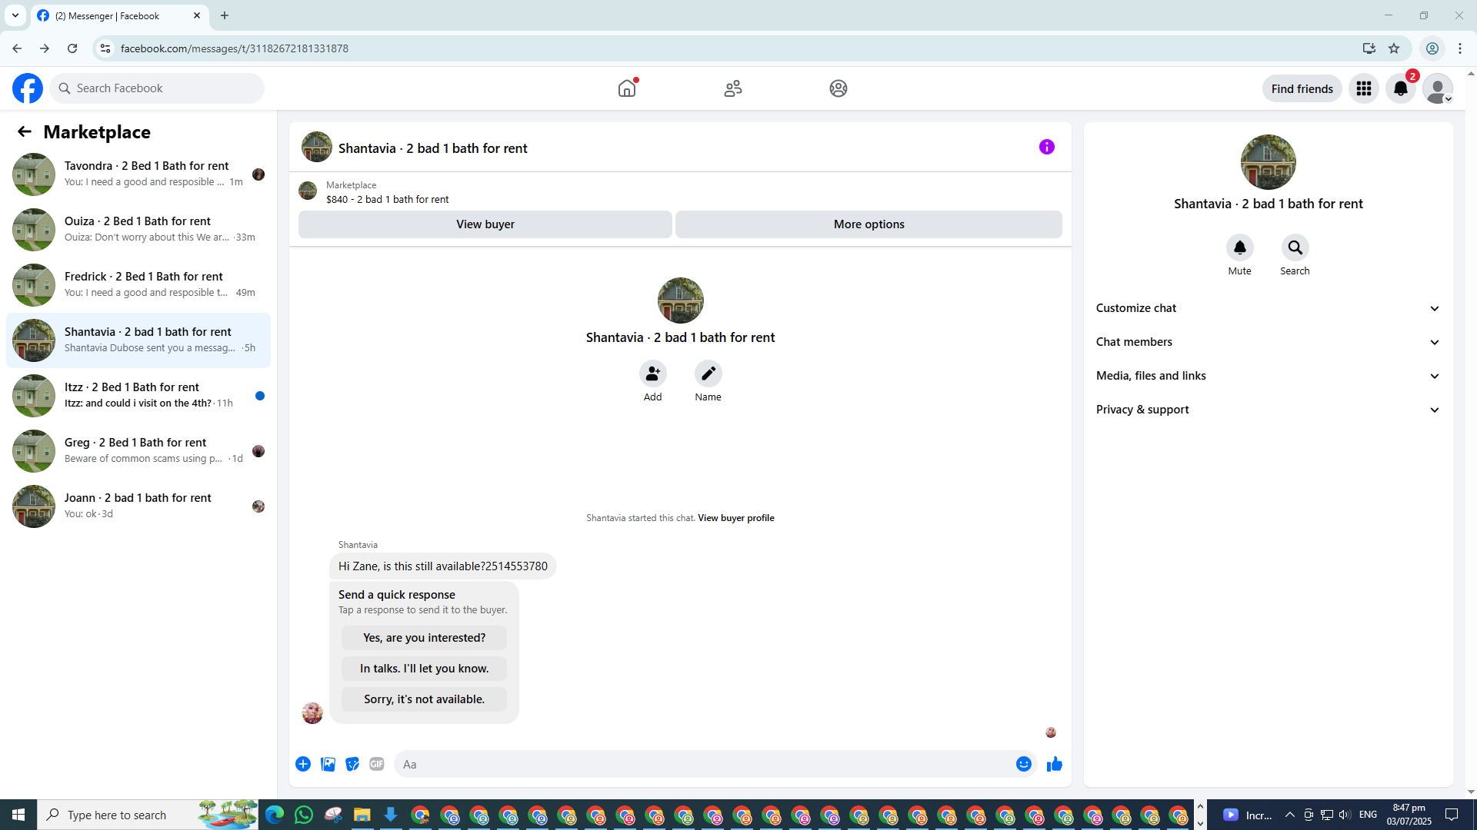The height and width of the screenshot is (830, 1477).
Task: Mute this conversation
Action: click(x=1239, y=247)
